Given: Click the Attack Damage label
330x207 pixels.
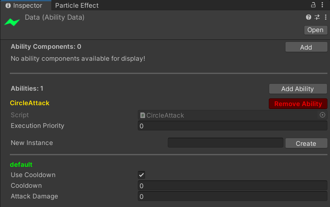Looking at the screenshot, I should pyautogui.click(x=34, y=196).
